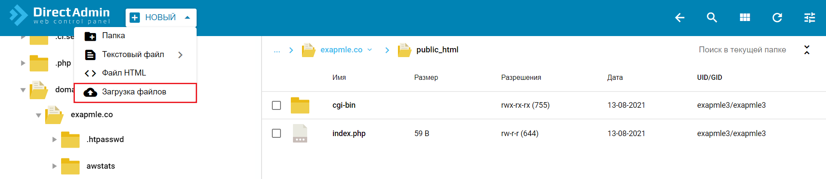
Task: Click the back arrow icon in header
Action: point(680,18)
